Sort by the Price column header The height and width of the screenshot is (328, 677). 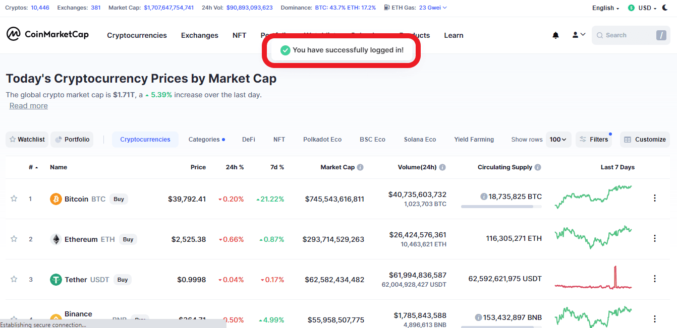[x=198, y=167]
